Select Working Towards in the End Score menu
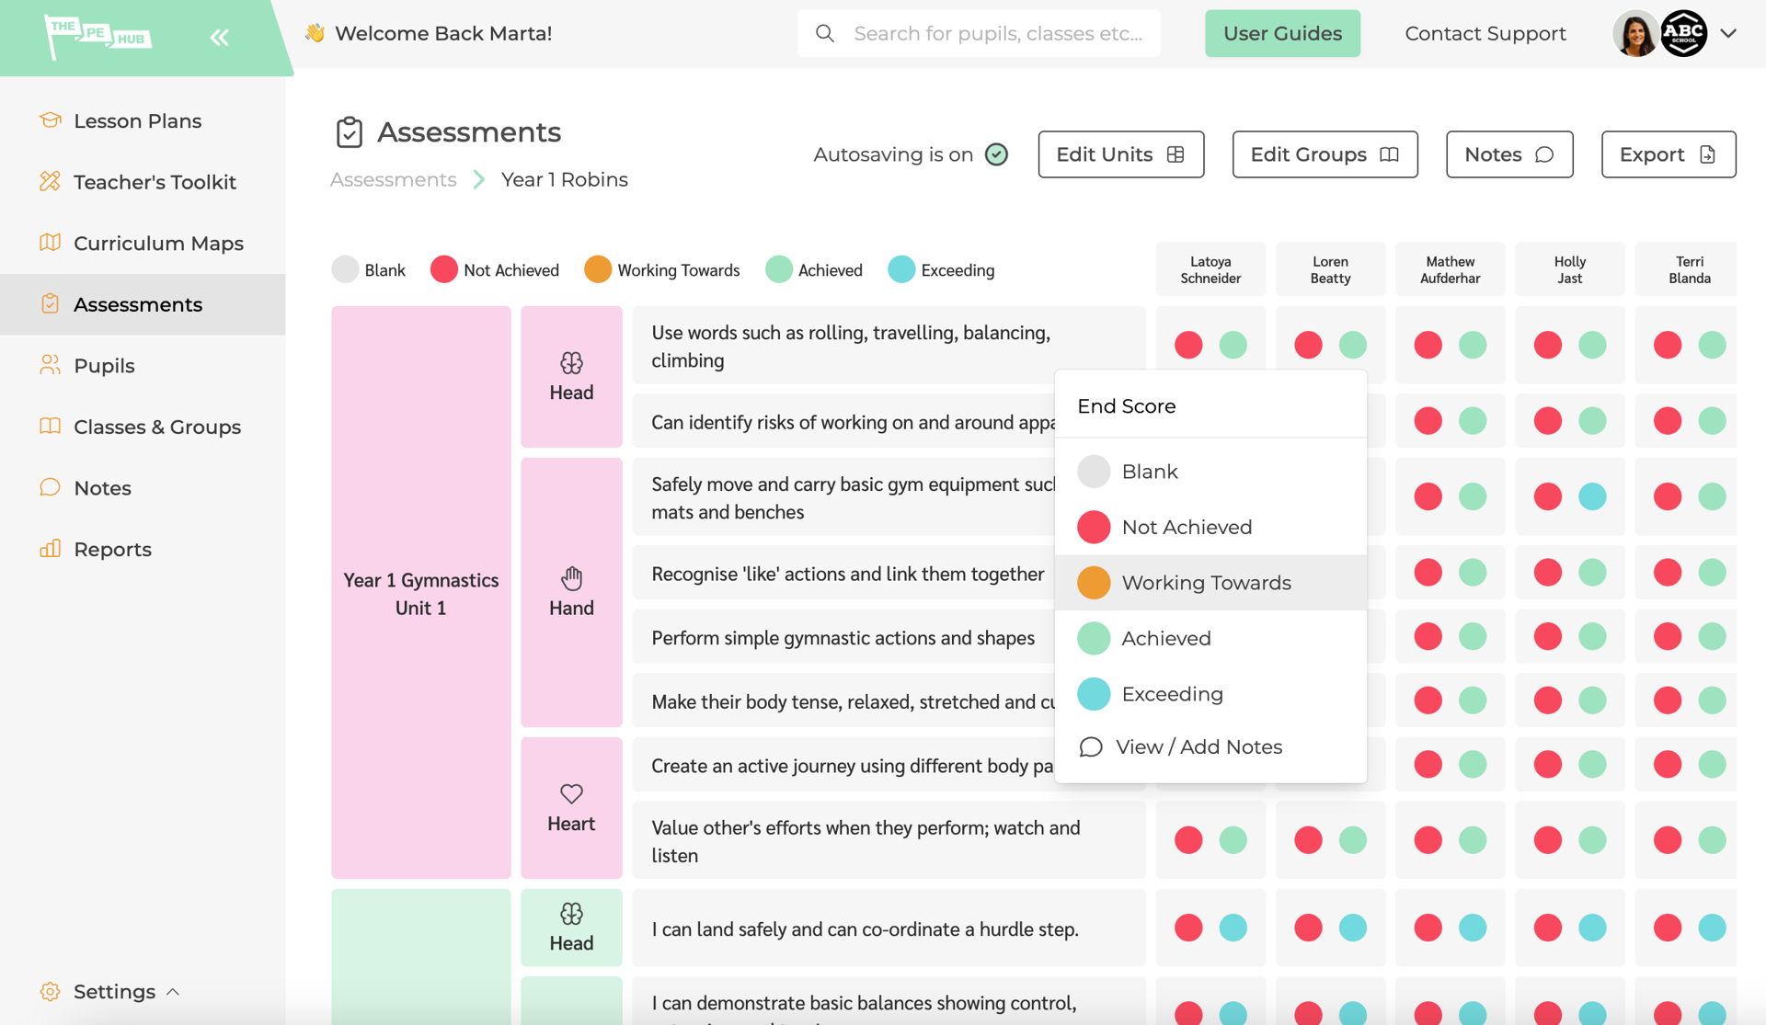1766x1025 pixels. 1206,582
